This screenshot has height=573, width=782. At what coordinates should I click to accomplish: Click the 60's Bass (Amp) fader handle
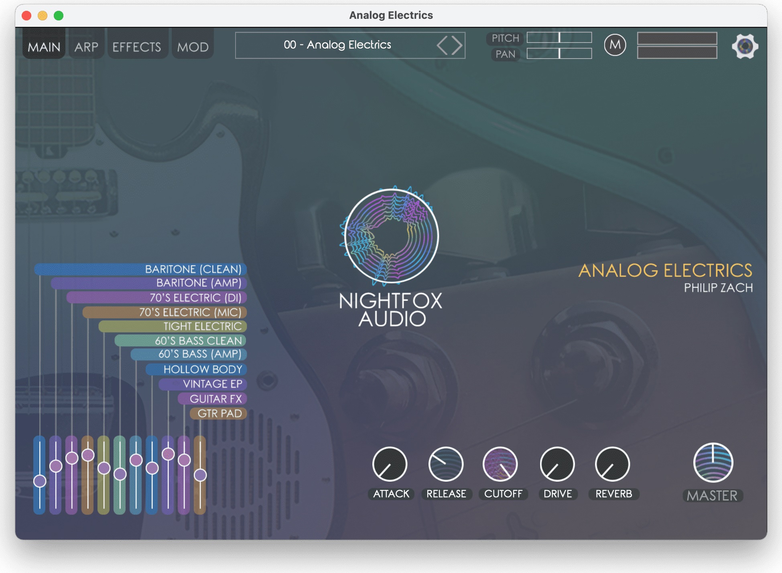(x=136, y=460)
